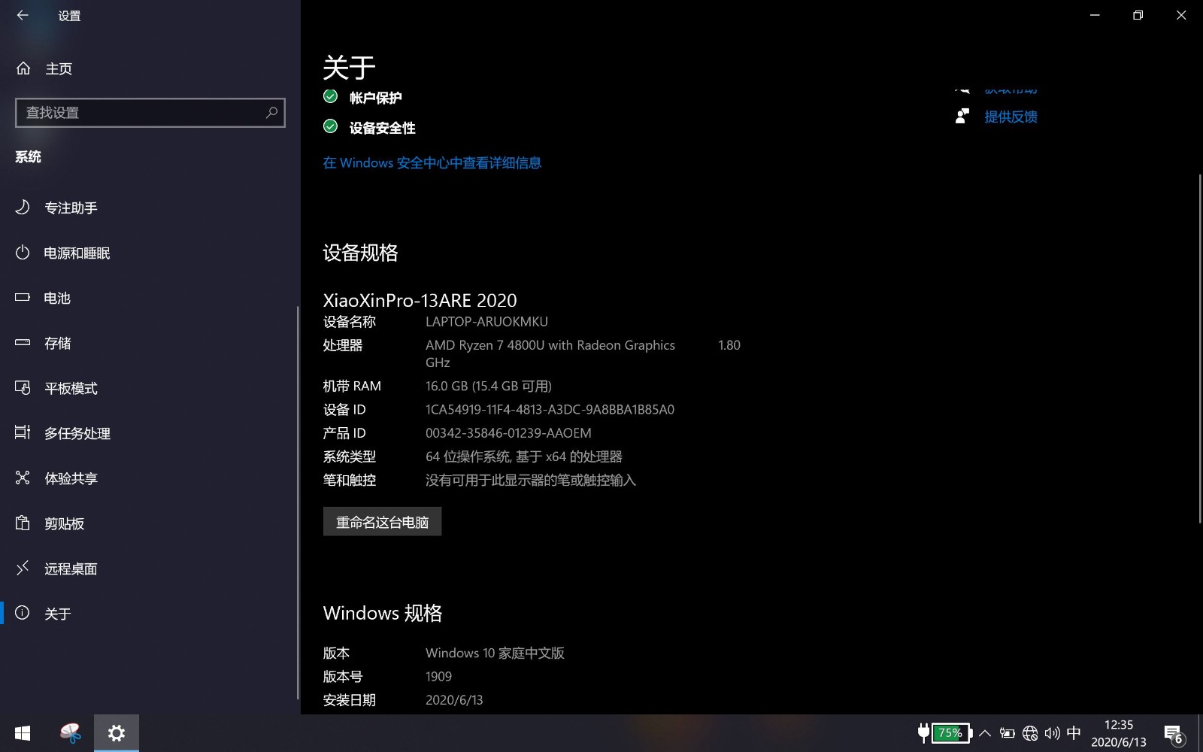The width and height of the screenshot is (1203, 752).
Task: Click version number 1909
Action: [438, 677]
